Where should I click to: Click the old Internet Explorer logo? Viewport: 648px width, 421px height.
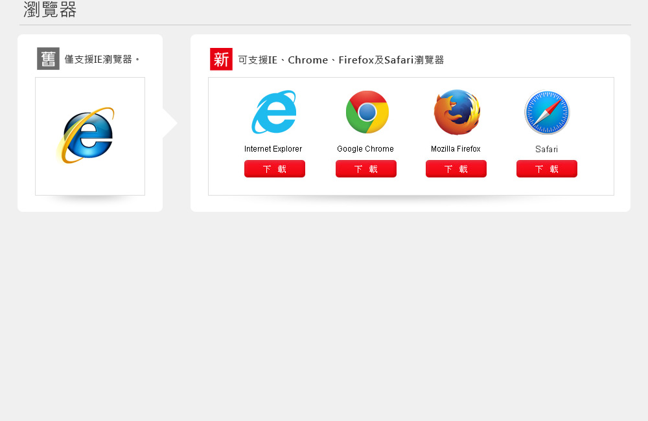(86, 135)
